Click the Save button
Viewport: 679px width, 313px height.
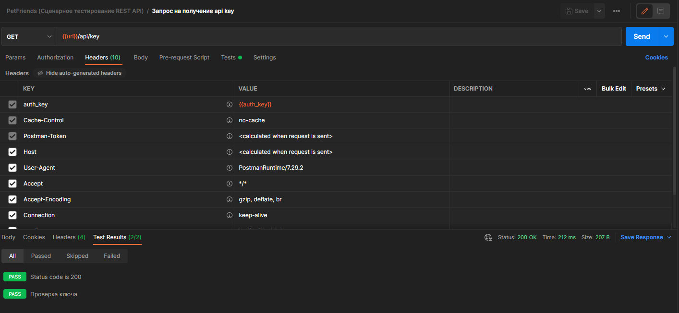click(x=577, y=11)
